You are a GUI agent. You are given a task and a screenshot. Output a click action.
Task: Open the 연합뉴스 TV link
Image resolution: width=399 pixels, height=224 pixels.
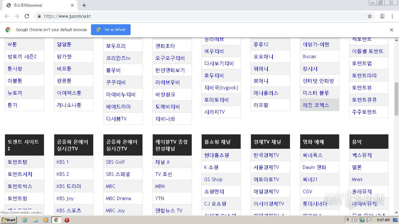[169, 210]
